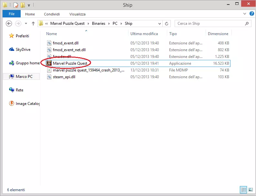
Task: Click the steam_api.dll file name
Action: [x=64, y=77]
